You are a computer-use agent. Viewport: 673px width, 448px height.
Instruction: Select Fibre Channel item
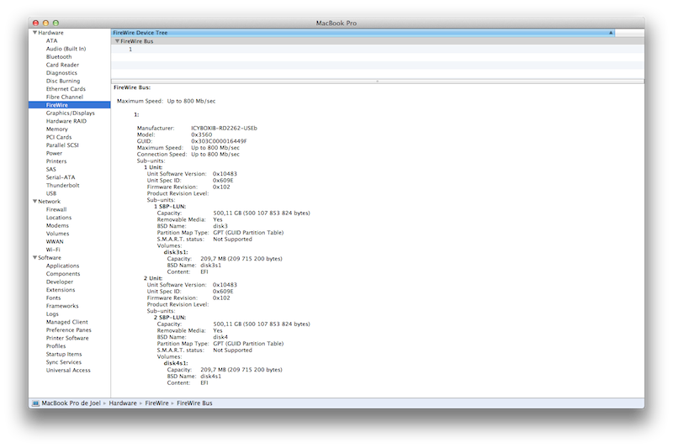click(x=65, y=97)
